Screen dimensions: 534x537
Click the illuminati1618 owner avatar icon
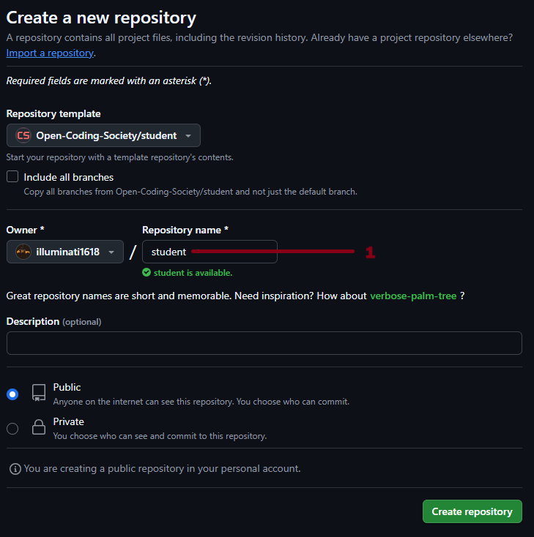click(23, 252)
